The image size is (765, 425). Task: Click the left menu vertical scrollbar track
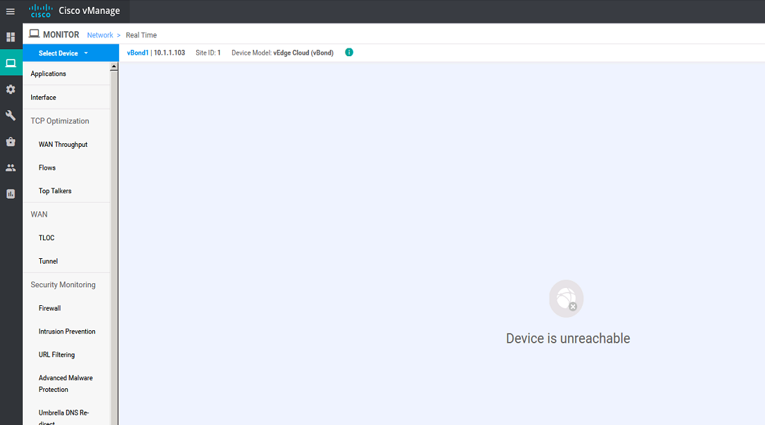(x=114, y=248)
